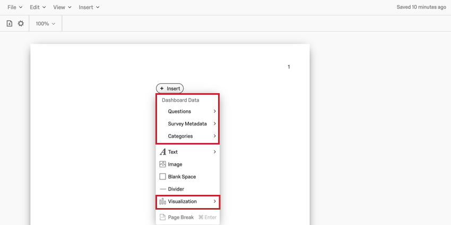This screenshot has width=451, height=225.
Task: Click the Image icon in insert menu
Action: (162, 164)
